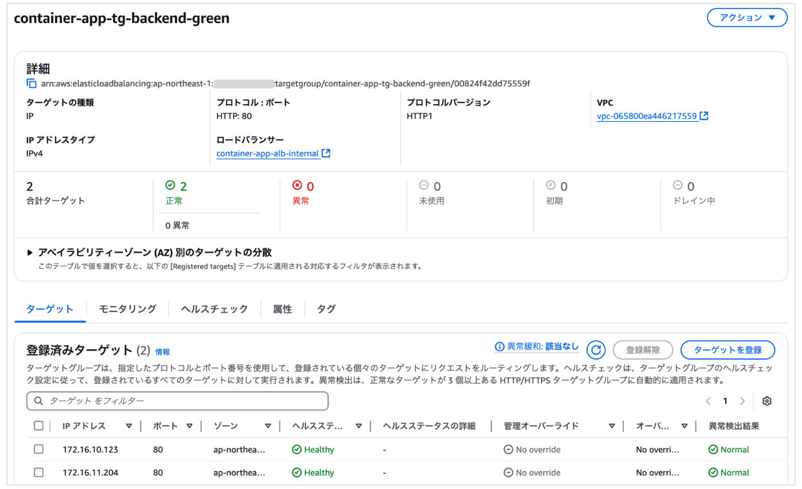802x489 pixels.
Task: Click the container-app-tg-backend-green title
Action: pyautogui.click(x=121, y=18)
